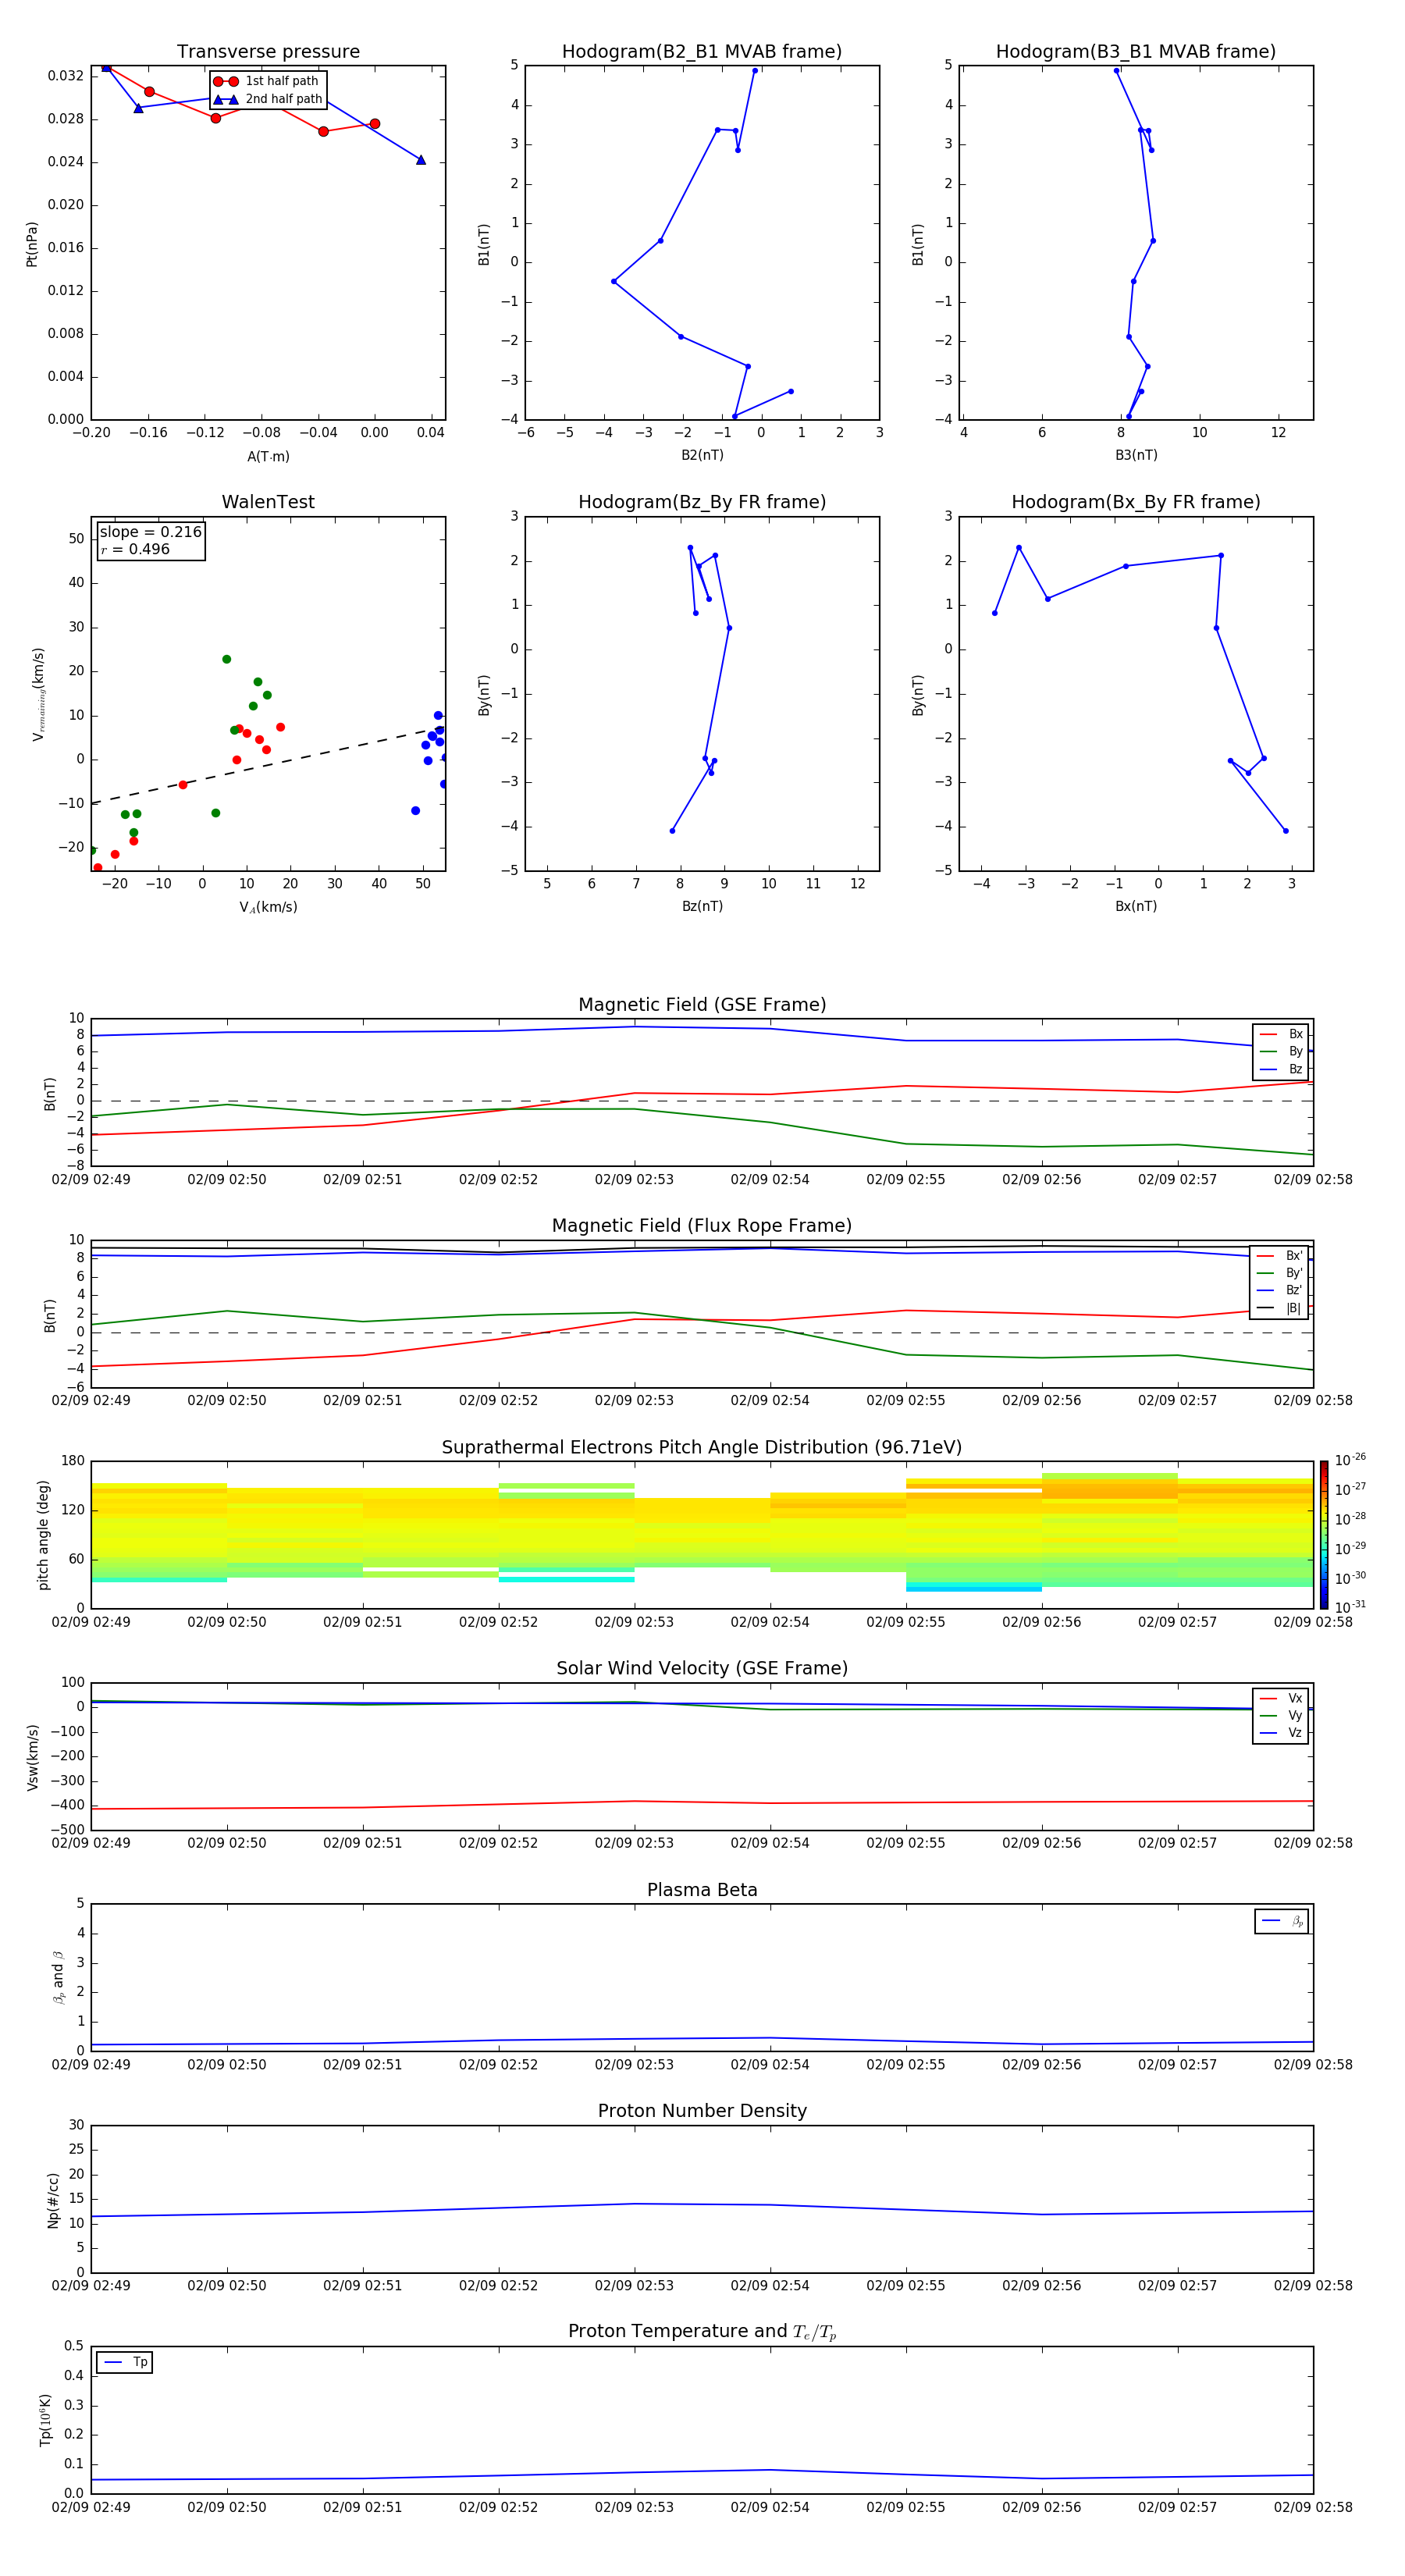The height and width of the screenshot is (2576, 1405).
Task: Click the 'Solar Wind Velocity (GSE Frame)' title
Action: [x=702, y=1669]
